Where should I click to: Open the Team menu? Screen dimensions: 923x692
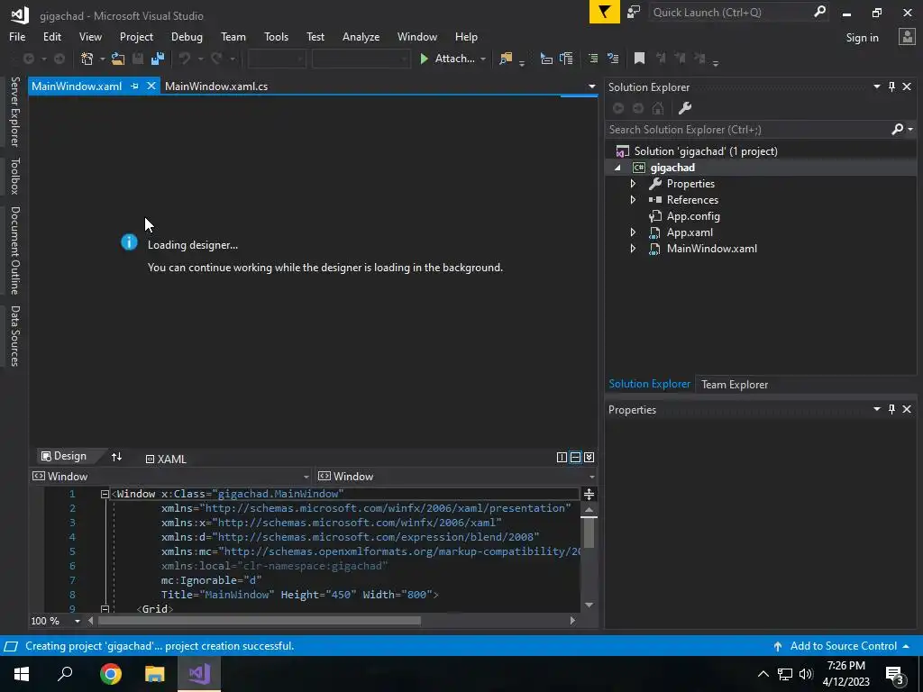click(233, 36)
